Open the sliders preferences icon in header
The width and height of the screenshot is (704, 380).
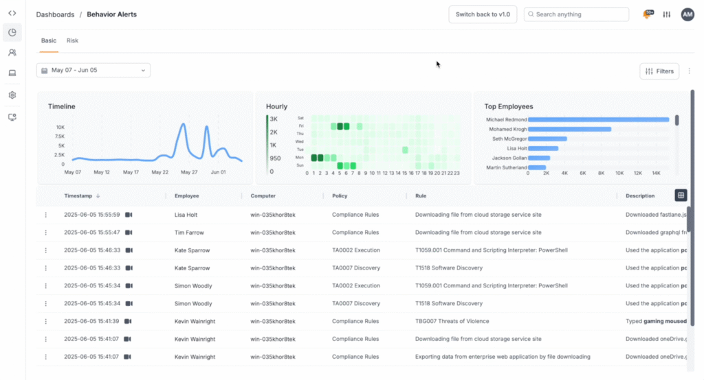tap(666, 14)
